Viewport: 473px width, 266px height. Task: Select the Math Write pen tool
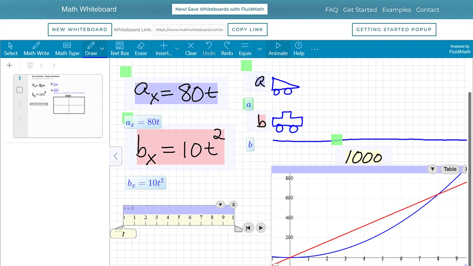click(x=36, y=49)
